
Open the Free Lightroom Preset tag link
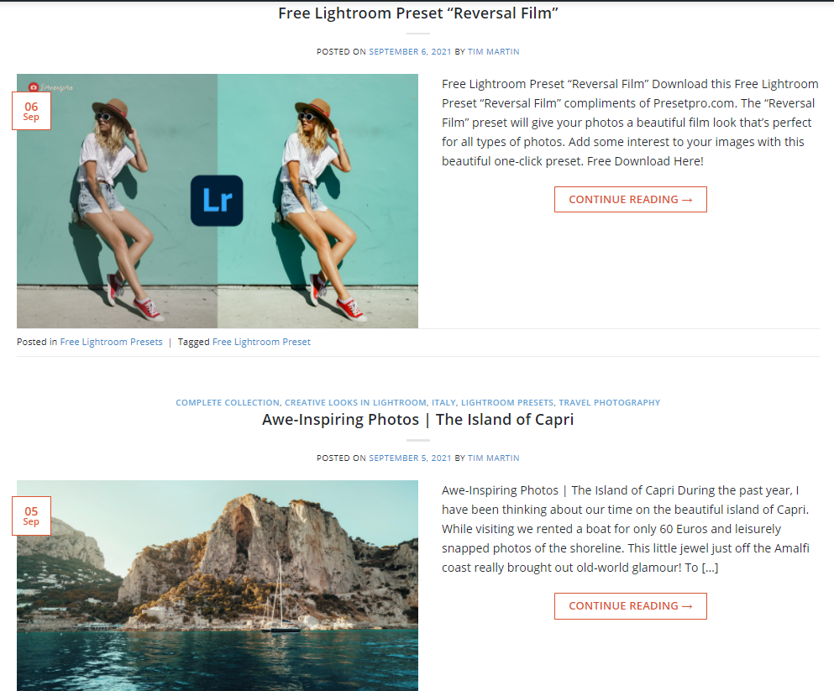pos(262,342)
